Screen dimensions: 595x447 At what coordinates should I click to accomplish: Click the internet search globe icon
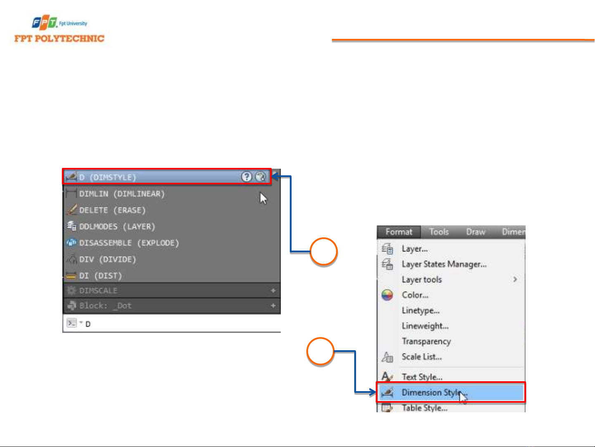pos(260,177)
